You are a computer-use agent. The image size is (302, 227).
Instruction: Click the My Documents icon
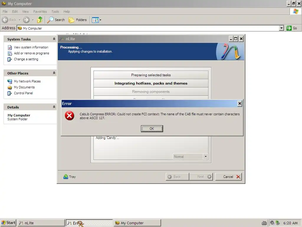click(10, 87)
